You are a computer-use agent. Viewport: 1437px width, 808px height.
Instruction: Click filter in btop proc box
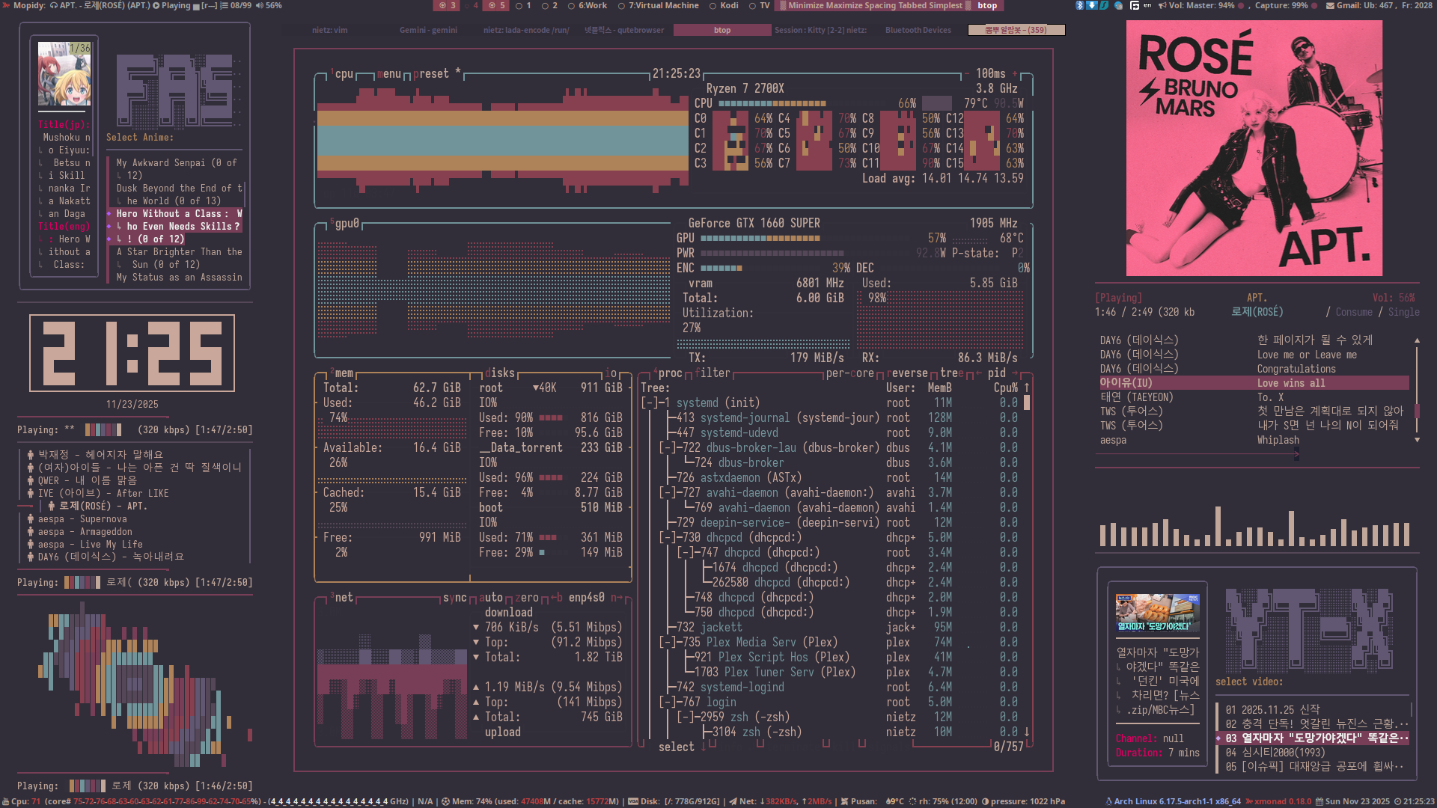(713, 373)
